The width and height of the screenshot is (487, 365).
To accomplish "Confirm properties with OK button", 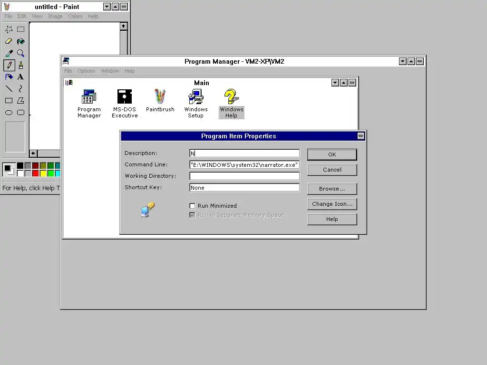I will [x=332, y=154].
